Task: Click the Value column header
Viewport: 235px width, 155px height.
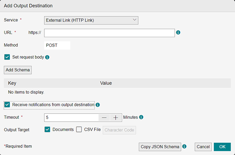Action: [106, 83]
